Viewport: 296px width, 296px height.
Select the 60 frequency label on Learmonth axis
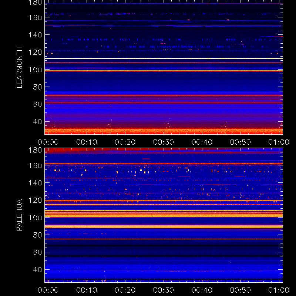point(37,104)
